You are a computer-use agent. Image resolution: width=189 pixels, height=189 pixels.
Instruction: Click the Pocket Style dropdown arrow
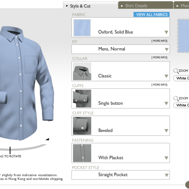pos(167,175)
